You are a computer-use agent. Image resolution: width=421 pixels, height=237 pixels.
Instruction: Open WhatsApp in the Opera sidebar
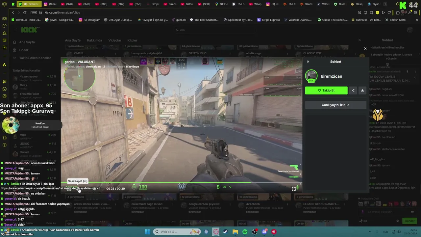coord(4,89)
